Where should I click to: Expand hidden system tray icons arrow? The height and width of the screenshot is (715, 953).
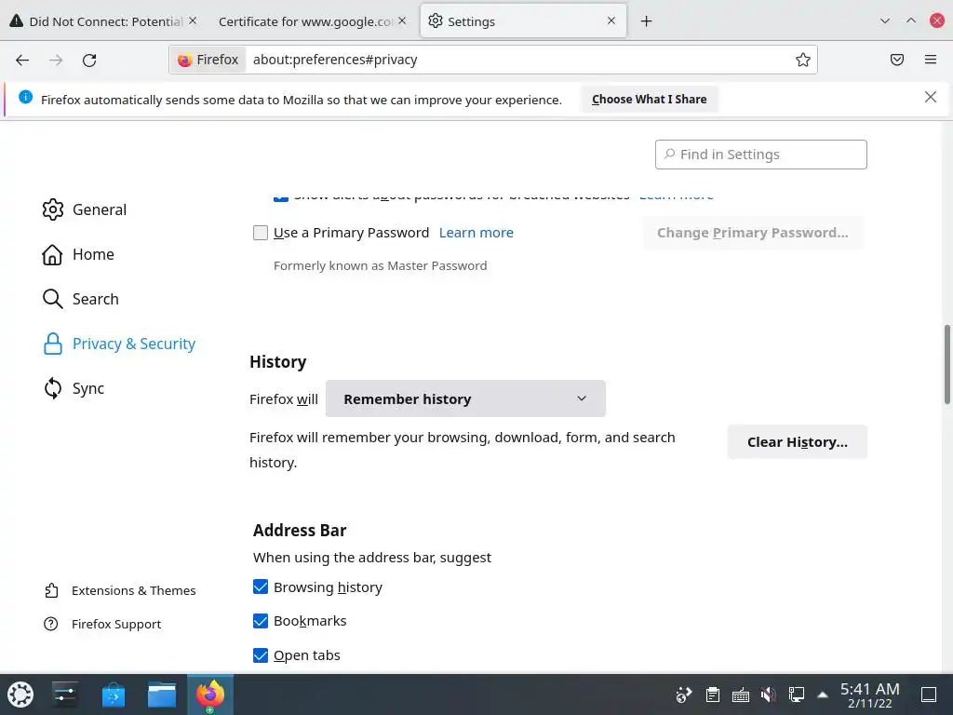(823, 695)
